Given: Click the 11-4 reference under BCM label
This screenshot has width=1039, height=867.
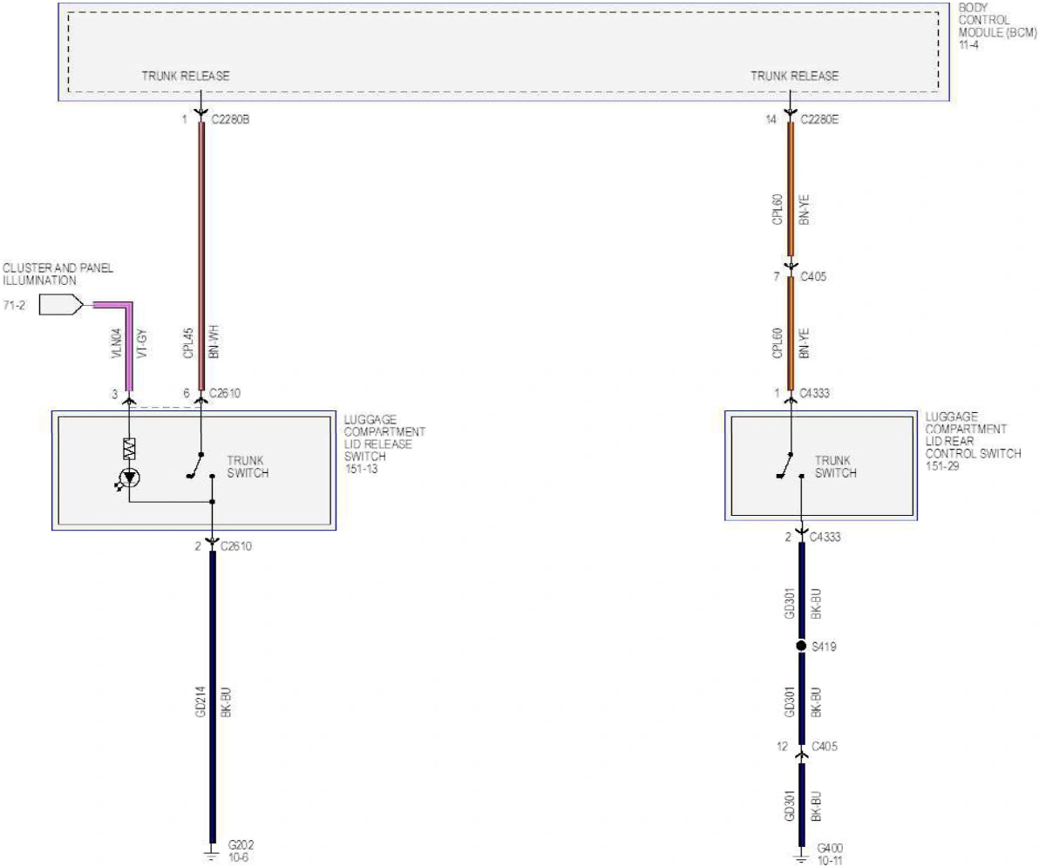Looking at the screenshot, I should click(968, 45).
